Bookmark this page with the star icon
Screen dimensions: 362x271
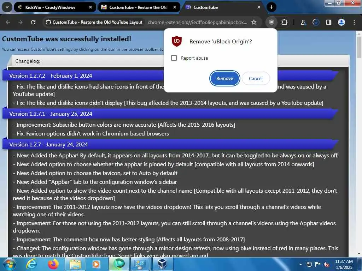coord(254,22)
